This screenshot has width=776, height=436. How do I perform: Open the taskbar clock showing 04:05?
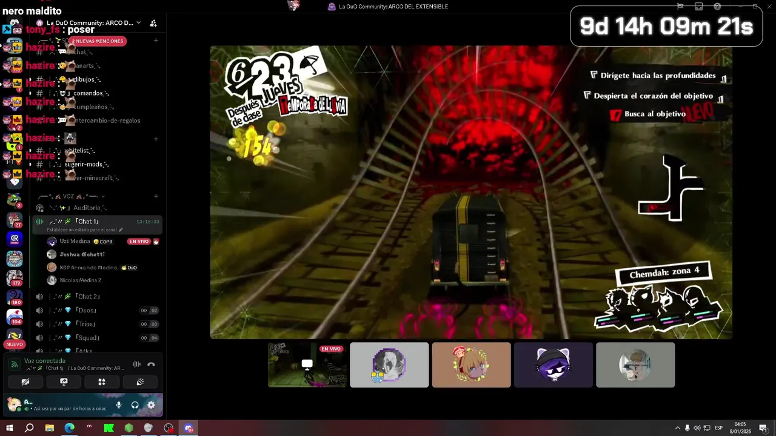[x=740, y=428]
